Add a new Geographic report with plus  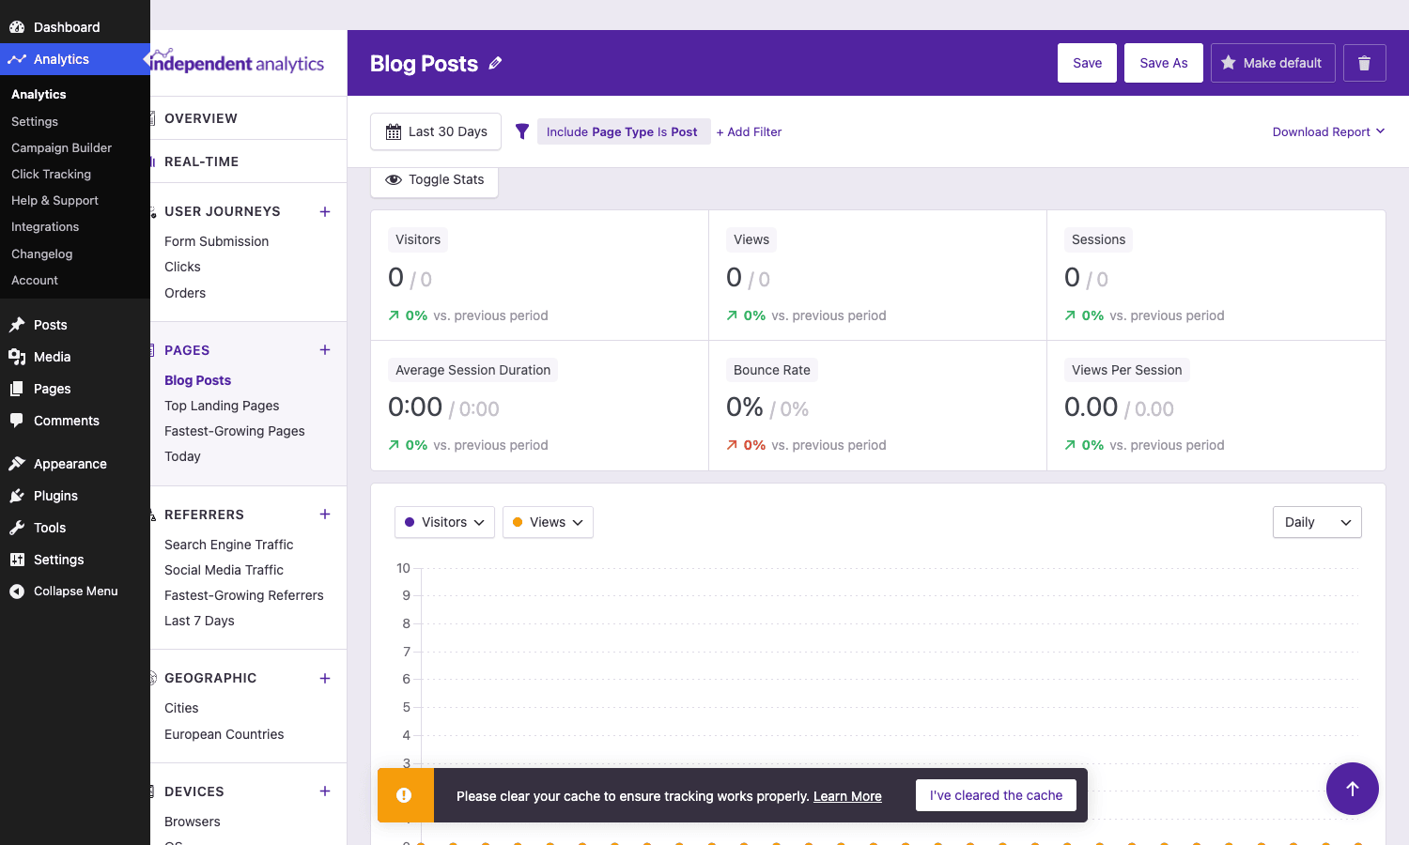click(x=325, y=678)
